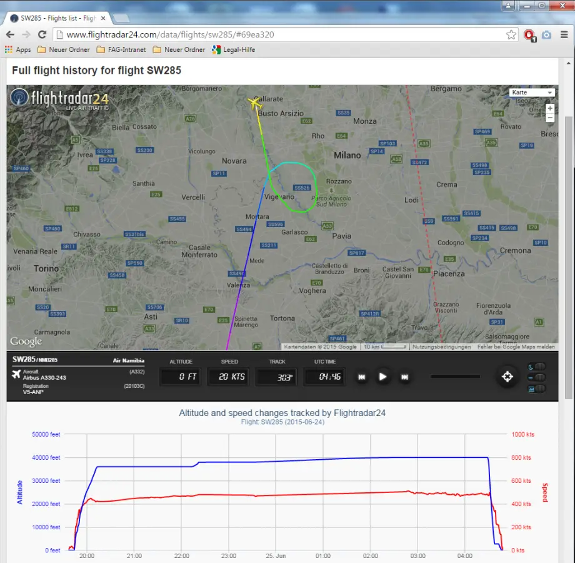The width and height of the screenshot is (575, 563).
Task: Click the yellow aircraft icon on map
Action: click(x=254, y=103)
